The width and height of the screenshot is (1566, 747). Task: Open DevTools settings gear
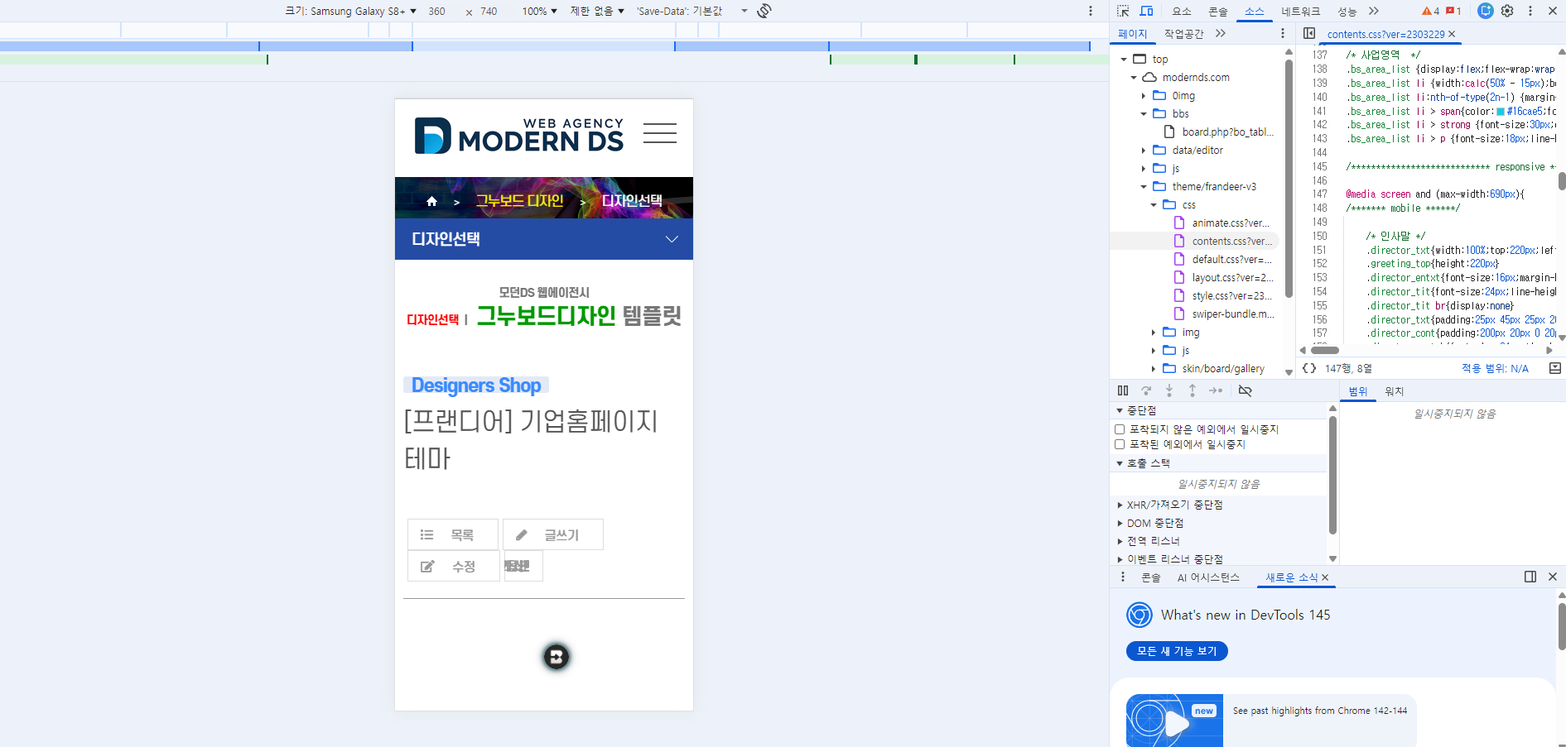pyautogui.click(x=1507, y=11)
